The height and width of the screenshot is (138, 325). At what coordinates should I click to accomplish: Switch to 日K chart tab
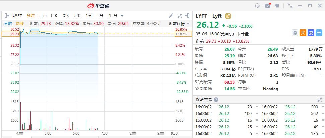tap(54, 15)
